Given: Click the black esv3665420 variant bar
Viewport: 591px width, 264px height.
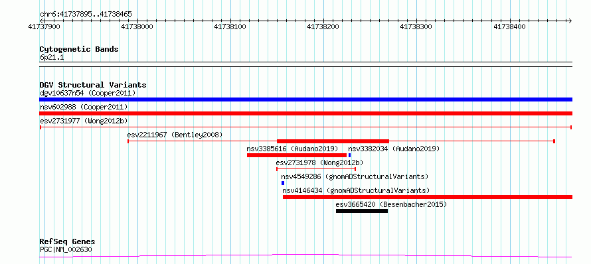Looking at the screenshot, I should [x=362, y=211].
